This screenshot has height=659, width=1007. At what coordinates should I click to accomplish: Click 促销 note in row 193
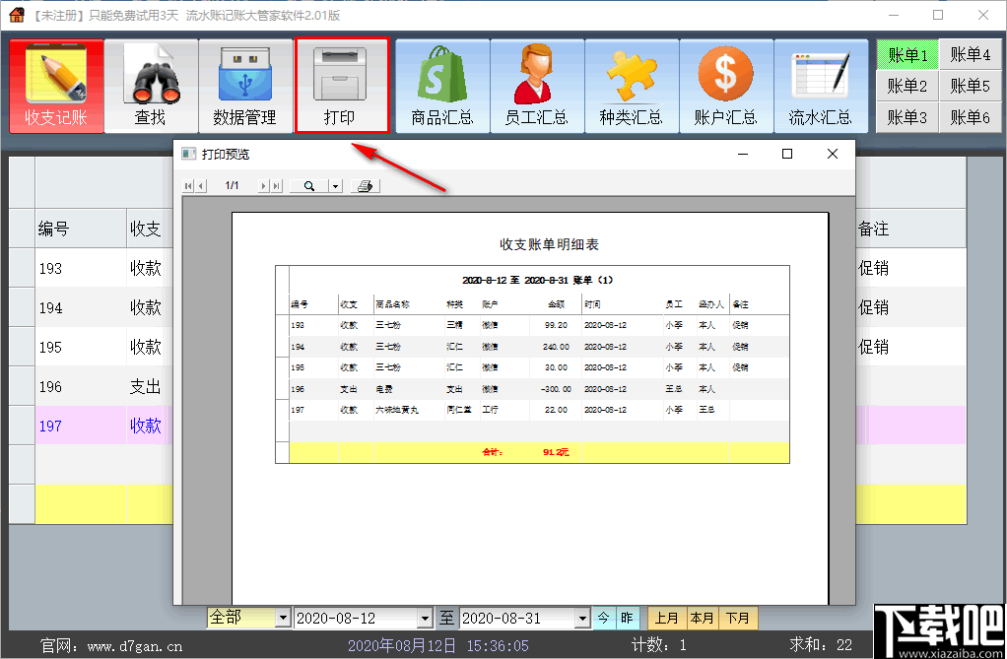pyautogui.click(x=873, y=269)
